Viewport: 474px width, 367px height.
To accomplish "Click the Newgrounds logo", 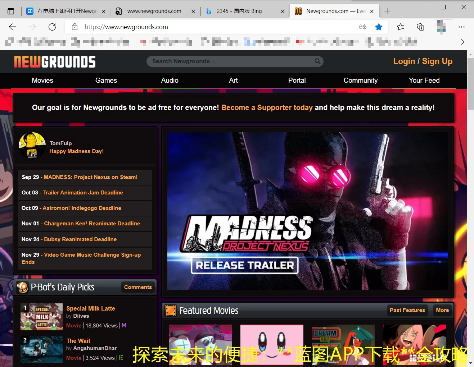I will pyautogui.click(x=55, y=62).
